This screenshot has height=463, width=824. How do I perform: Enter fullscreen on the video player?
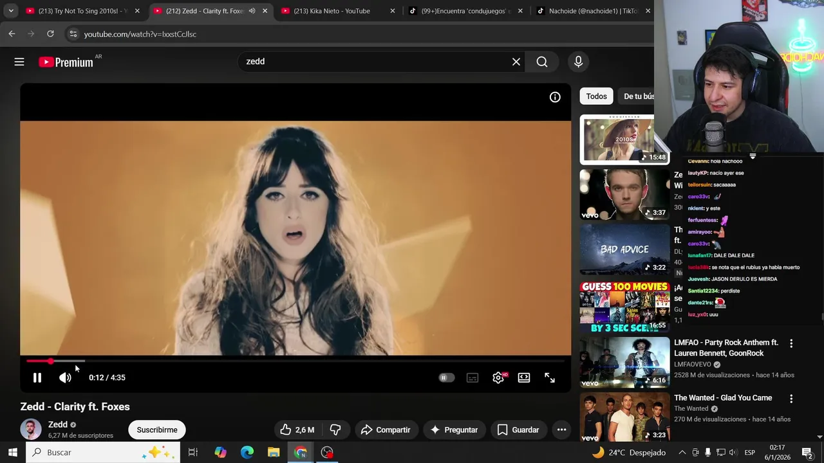coord(550,378)
